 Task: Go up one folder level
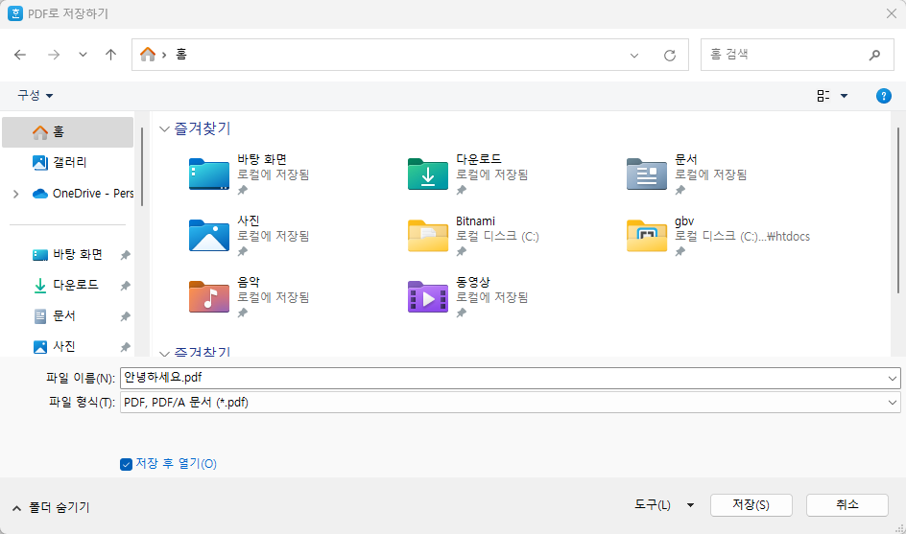click(110, 55)
